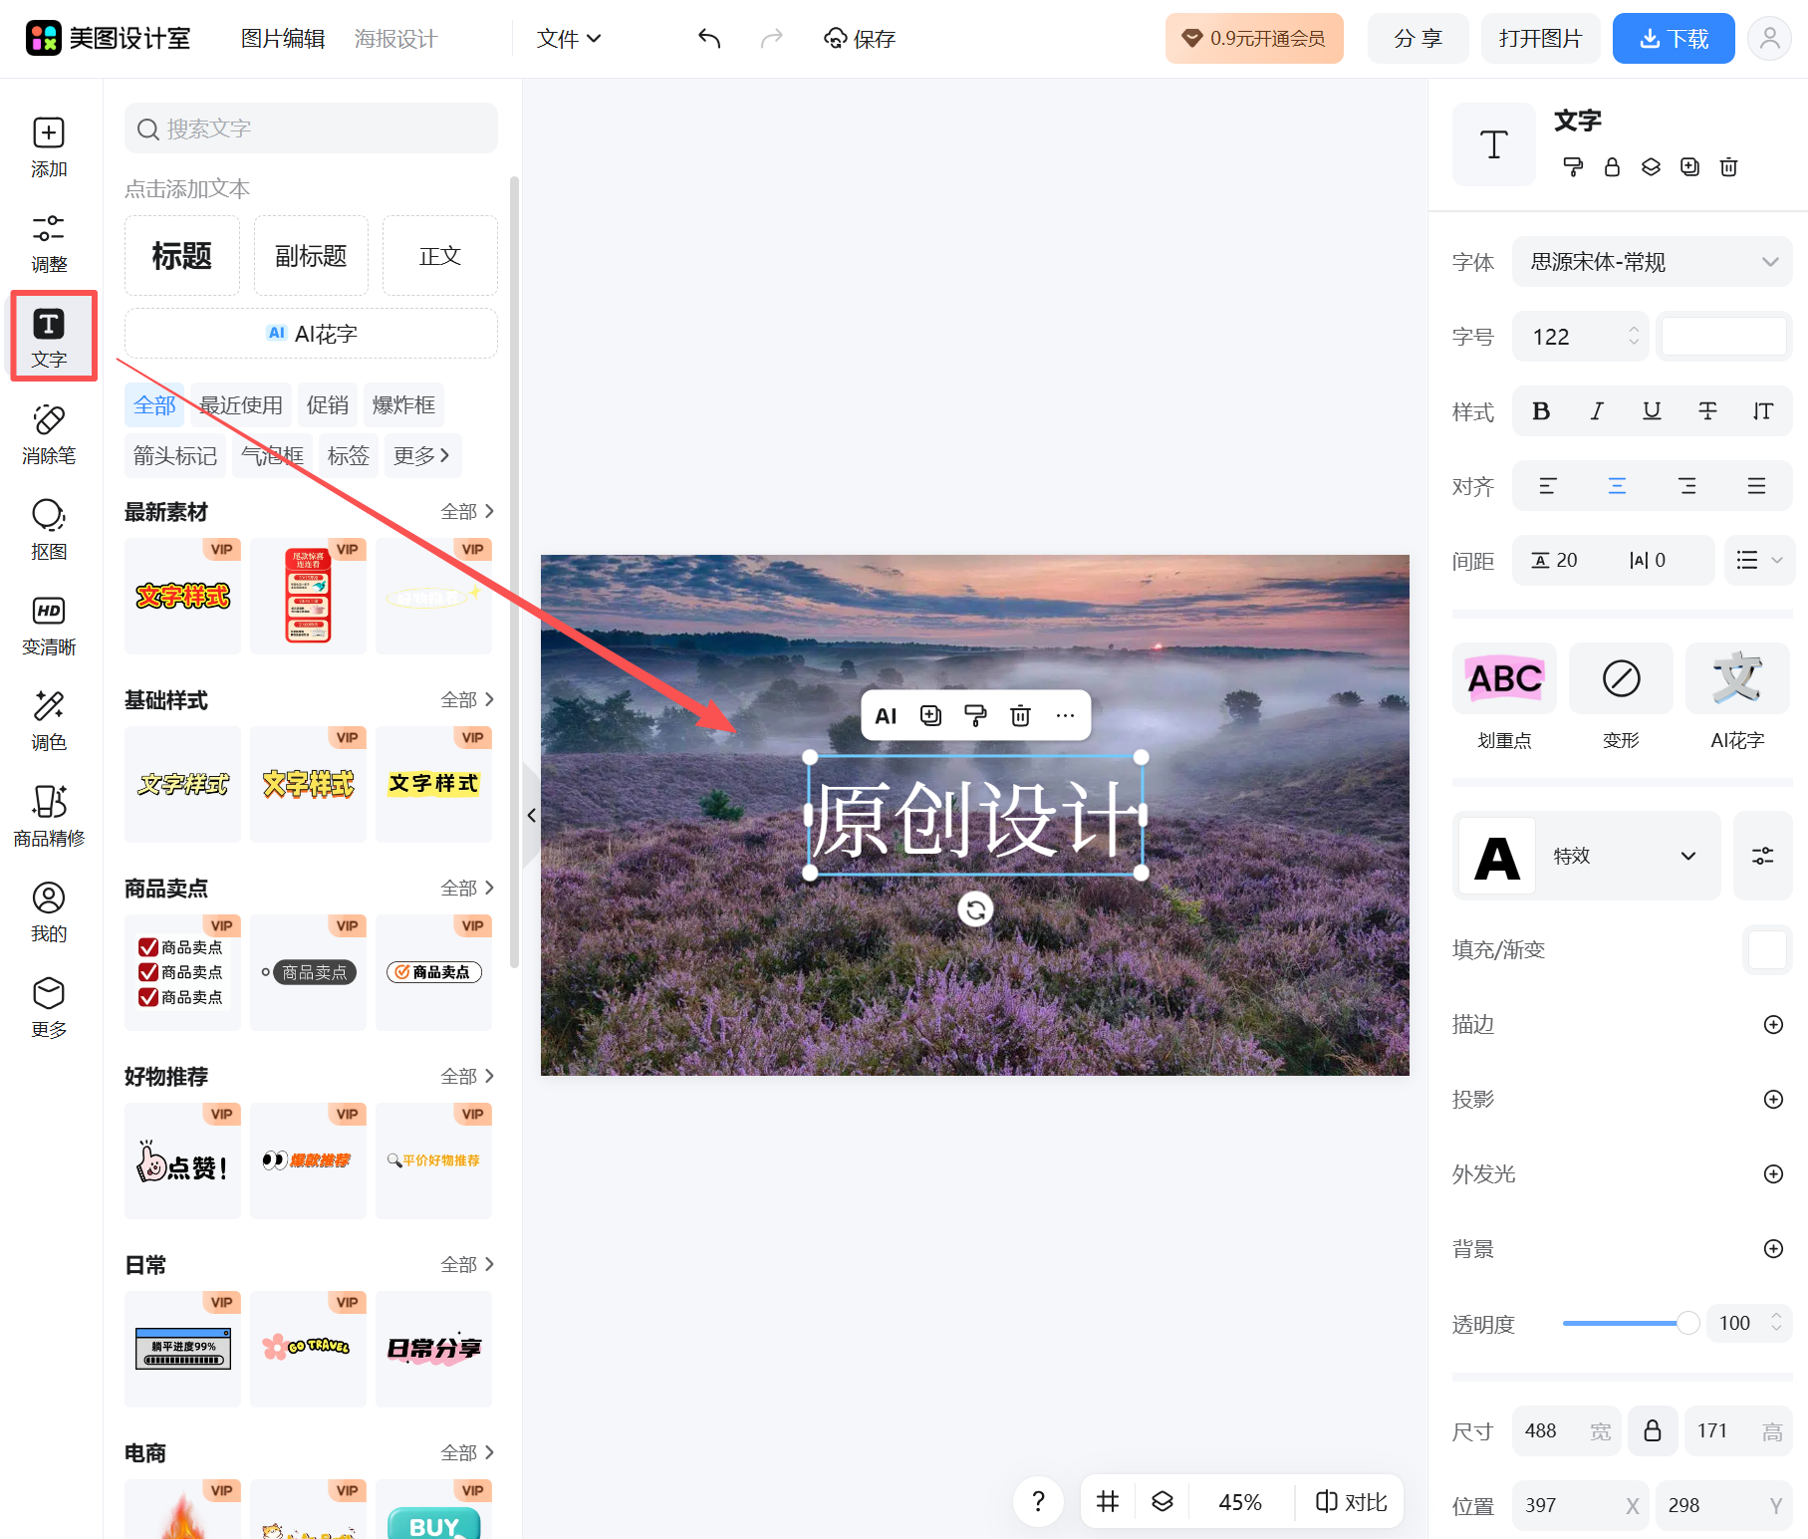Viewport: 1808px width, 1539px height.
Task: Select the 促销 category filter
Action: point(328,404)
